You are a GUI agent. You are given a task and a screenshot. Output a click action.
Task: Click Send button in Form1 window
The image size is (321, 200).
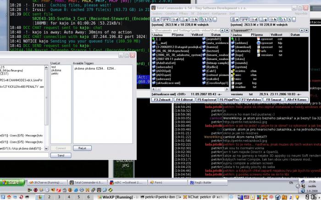[61, 155]
